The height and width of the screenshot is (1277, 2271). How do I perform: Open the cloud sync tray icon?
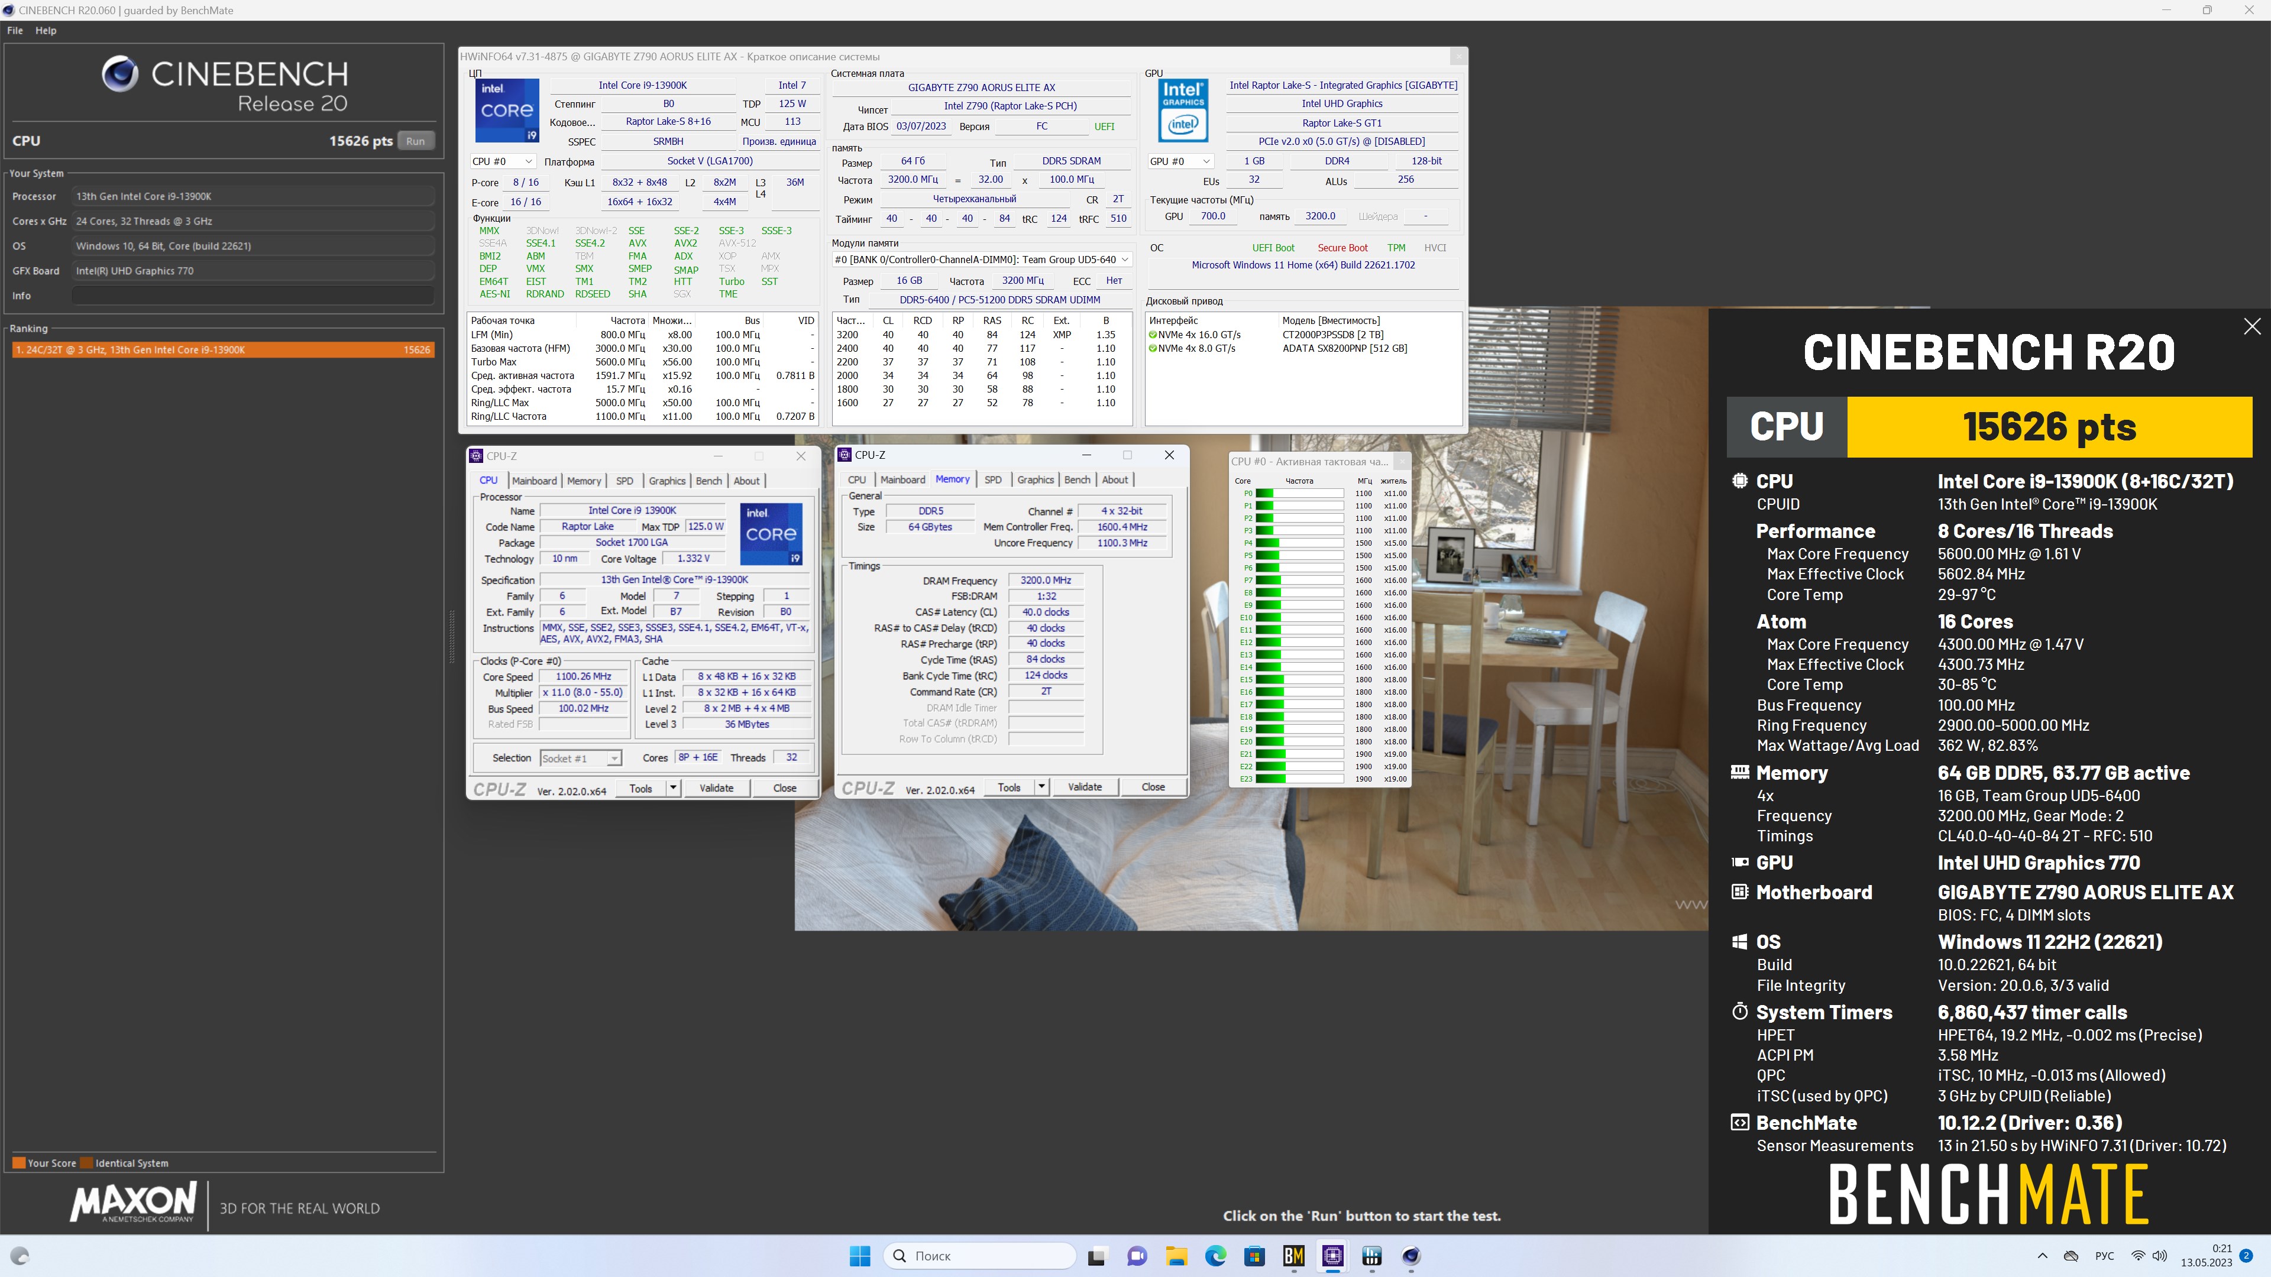point(2072,1256)
